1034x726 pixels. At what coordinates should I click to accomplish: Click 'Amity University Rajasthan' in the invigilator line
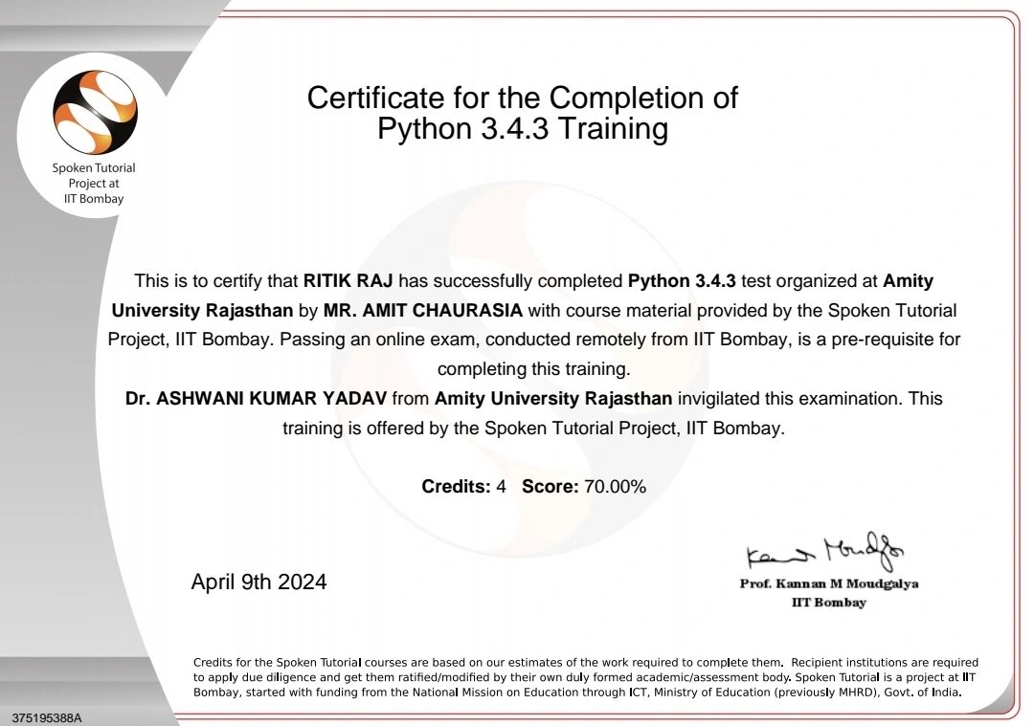click(553, 399)
